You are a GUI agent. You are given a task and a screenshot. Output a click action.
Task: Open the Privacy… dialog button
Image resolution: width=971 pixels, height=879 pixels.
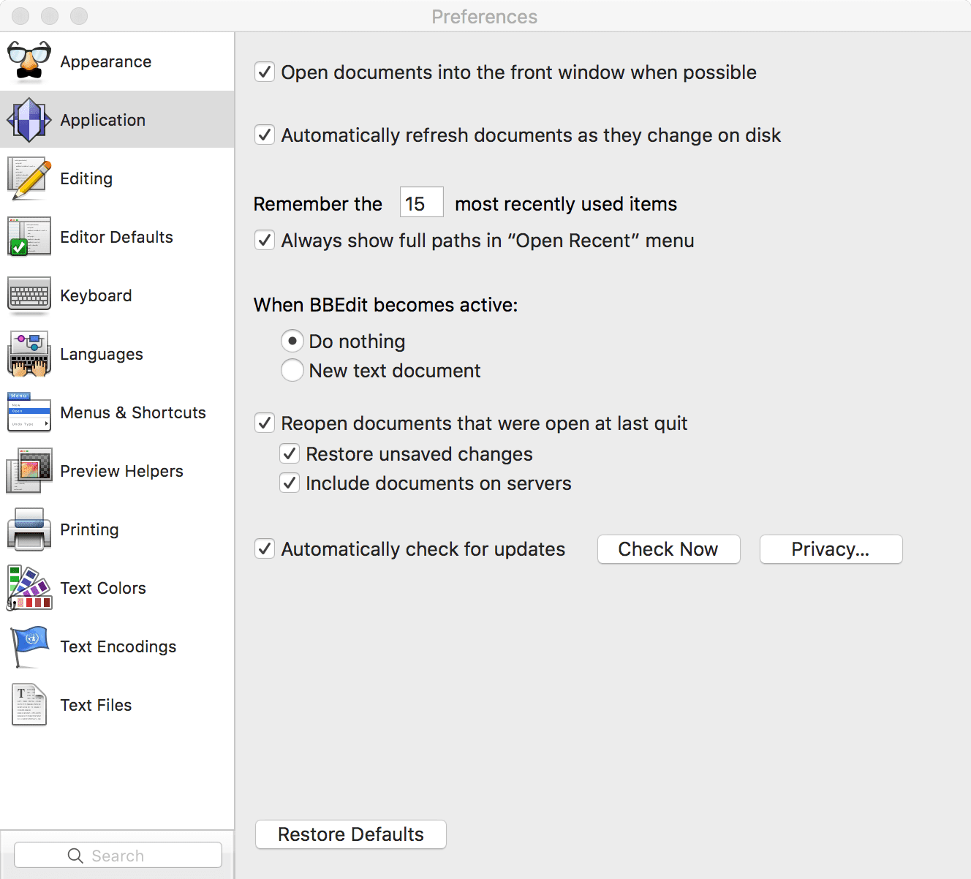coord(831,549)
